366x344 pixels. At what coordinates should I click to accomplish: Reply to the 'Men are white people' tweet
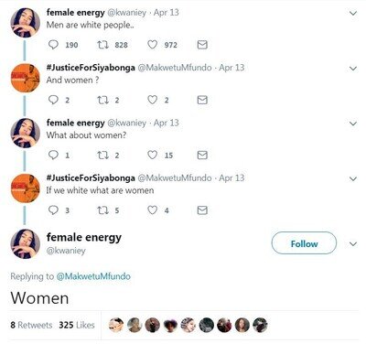53,45
